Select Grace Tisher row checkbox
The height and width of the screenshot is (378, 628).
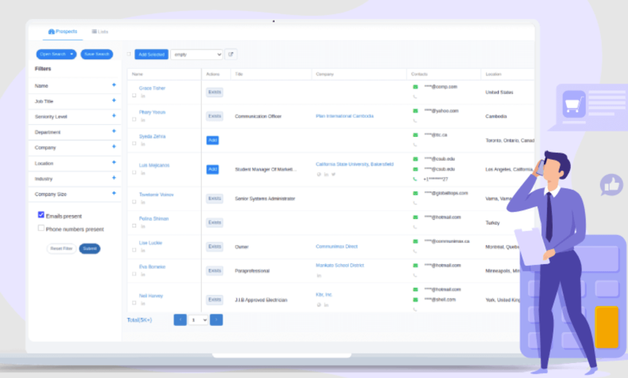coord(134,96)
